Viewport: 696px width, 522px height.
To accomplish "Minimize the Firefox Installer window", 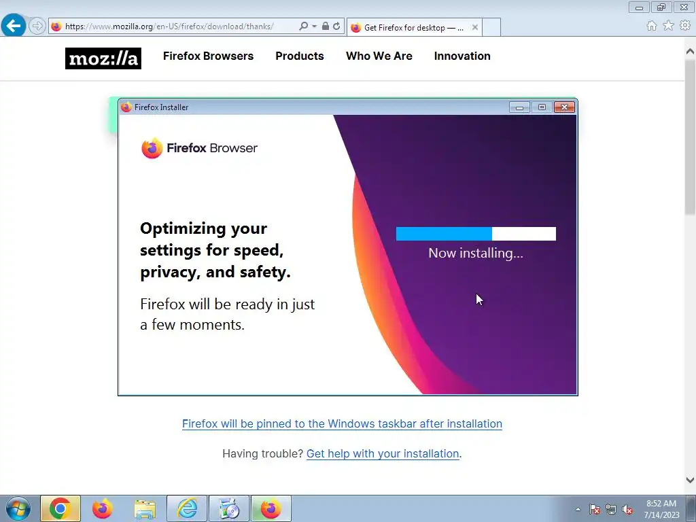I will [x=519, y=107].
